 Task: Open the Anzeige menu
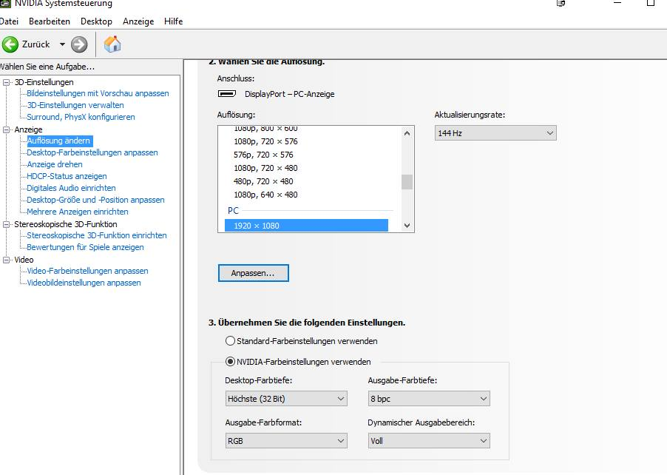(x=138, y=21)
